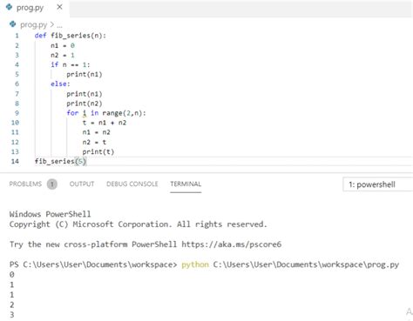Click the Python icon in the breadcrumb
Viewport: 413px width, 321px height.
12,24
